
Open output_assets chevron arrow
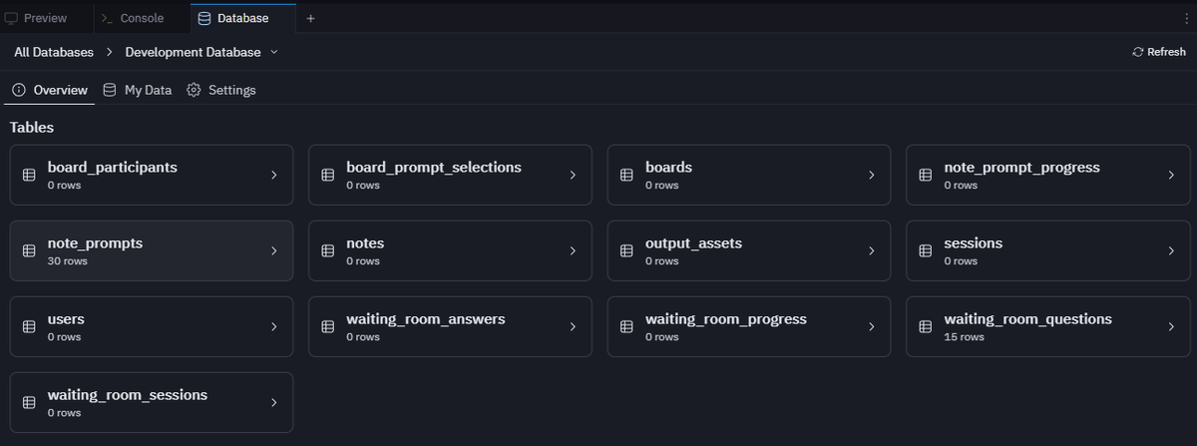[872, 250]
